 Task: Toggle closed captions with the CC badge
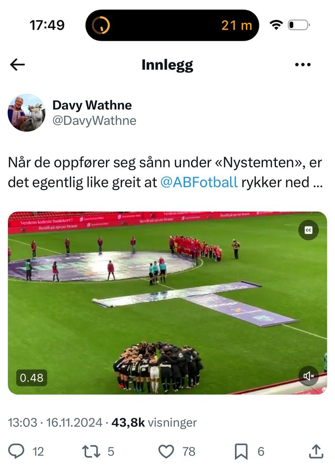coord(308,230)
